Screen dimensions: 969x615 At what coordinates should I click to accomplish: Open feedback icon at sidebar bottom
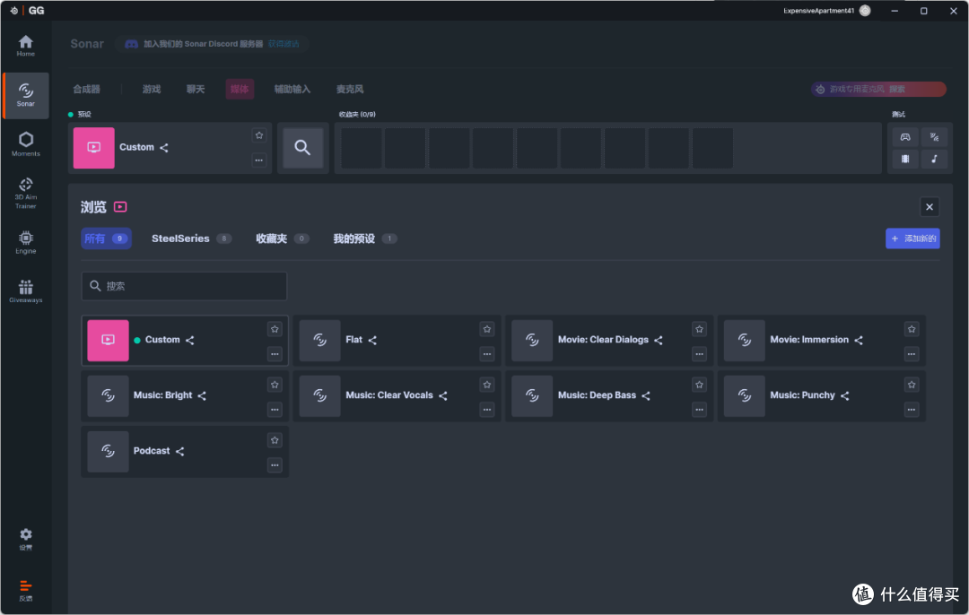coord(25,590)
